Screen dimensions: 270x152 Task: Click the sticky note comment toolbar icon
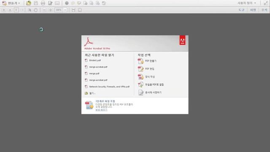pyautogui.click(x=73, y=3)
